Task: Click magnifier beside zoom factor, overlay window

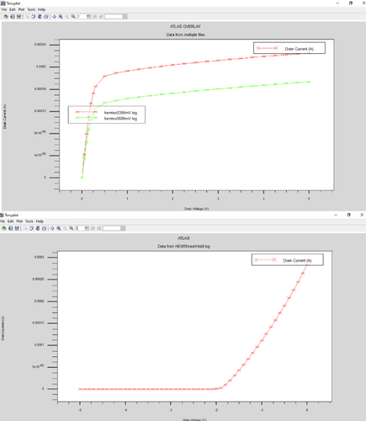Action: pos(73,17)
